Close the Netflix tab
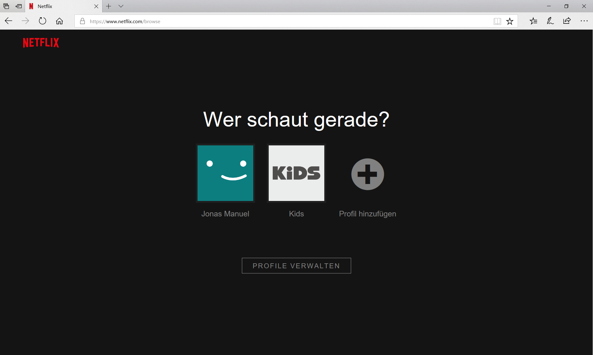Image resolution: width=593 pixels, height=355 pixels. click(96, 6)
